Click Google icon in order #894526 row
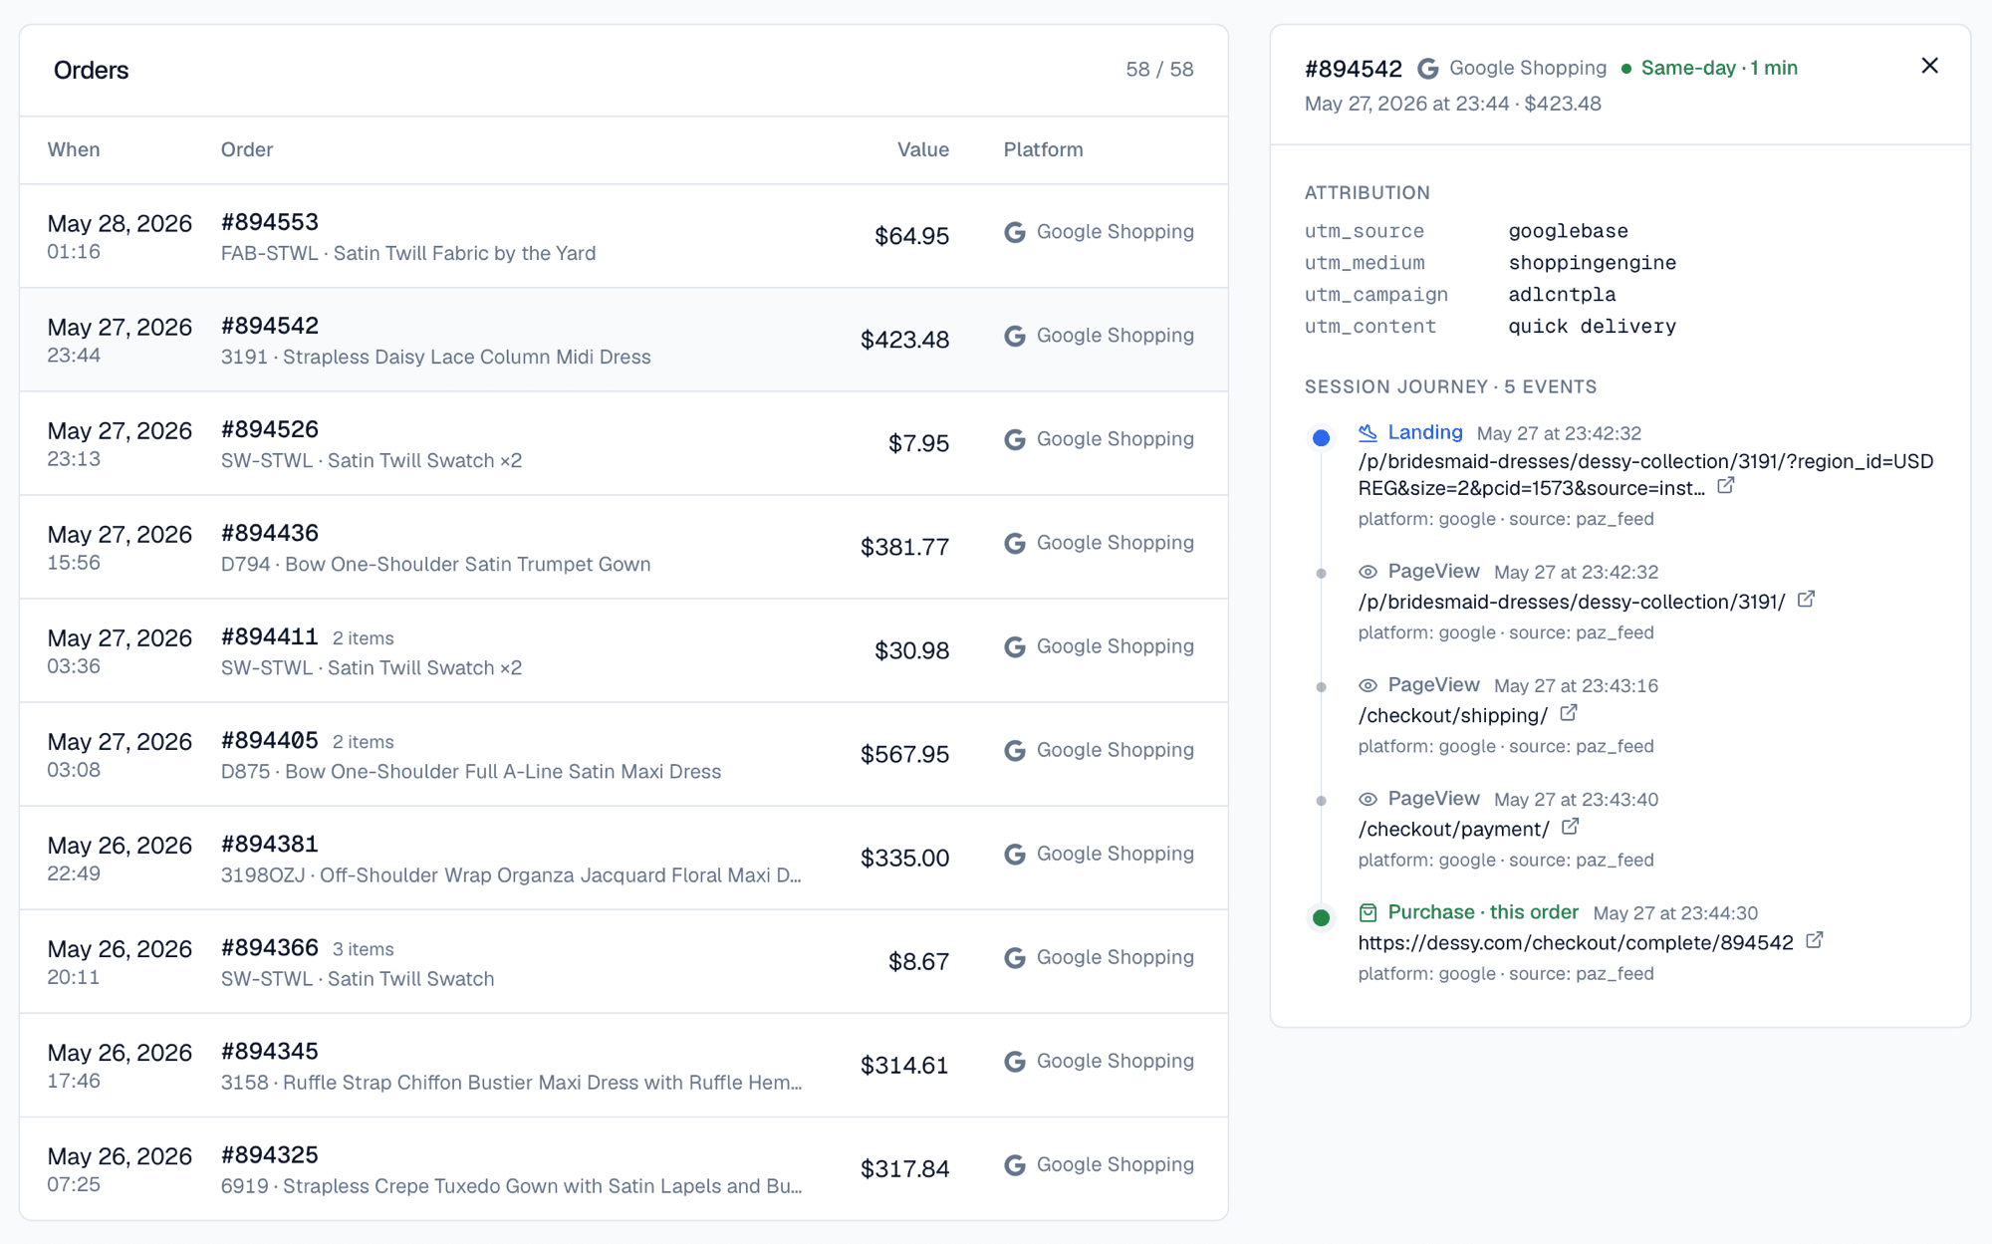1992x1244 pixels. point(1015,439)
